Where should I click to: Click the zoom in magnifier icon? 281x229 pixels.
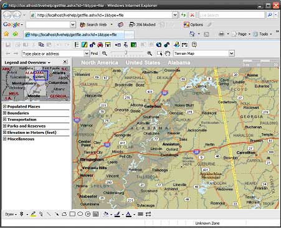(x=150, y=54)
